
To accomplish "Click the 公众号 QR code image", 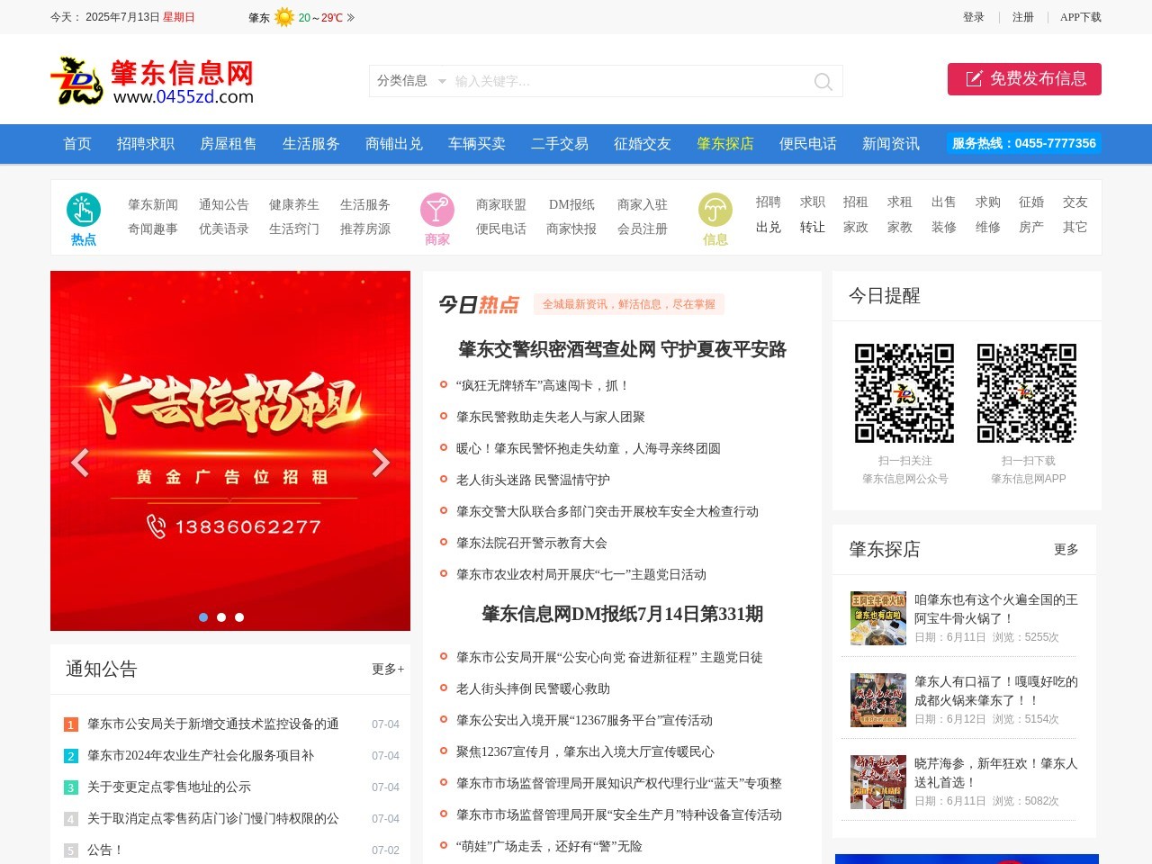I will pos(904,392).
